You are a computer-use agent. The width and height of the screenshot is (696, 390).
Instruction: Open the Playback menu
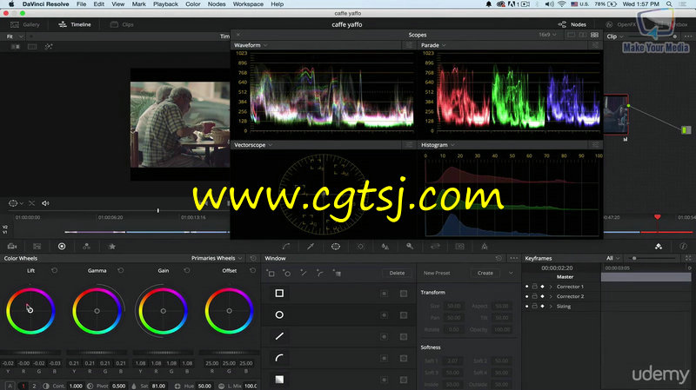tap(165, 4)
